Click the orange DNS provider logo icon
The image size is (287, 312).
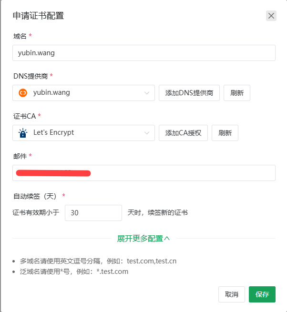pos(23,93)
